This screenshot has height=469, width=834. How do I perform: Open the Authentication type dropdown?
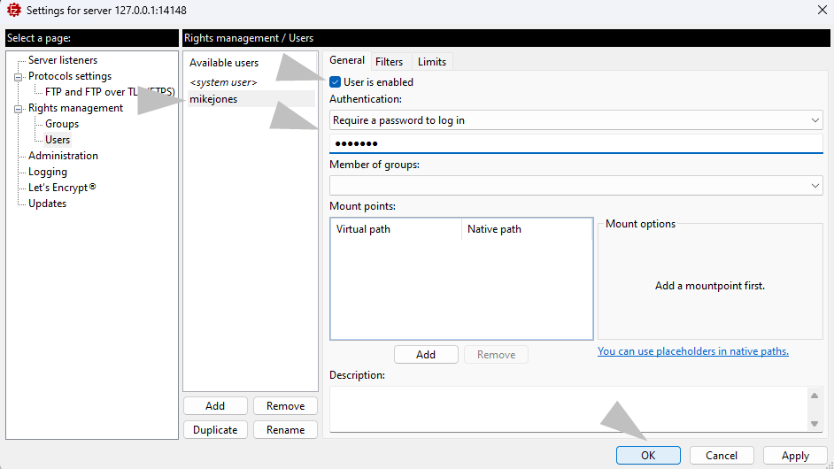point(575,120)
